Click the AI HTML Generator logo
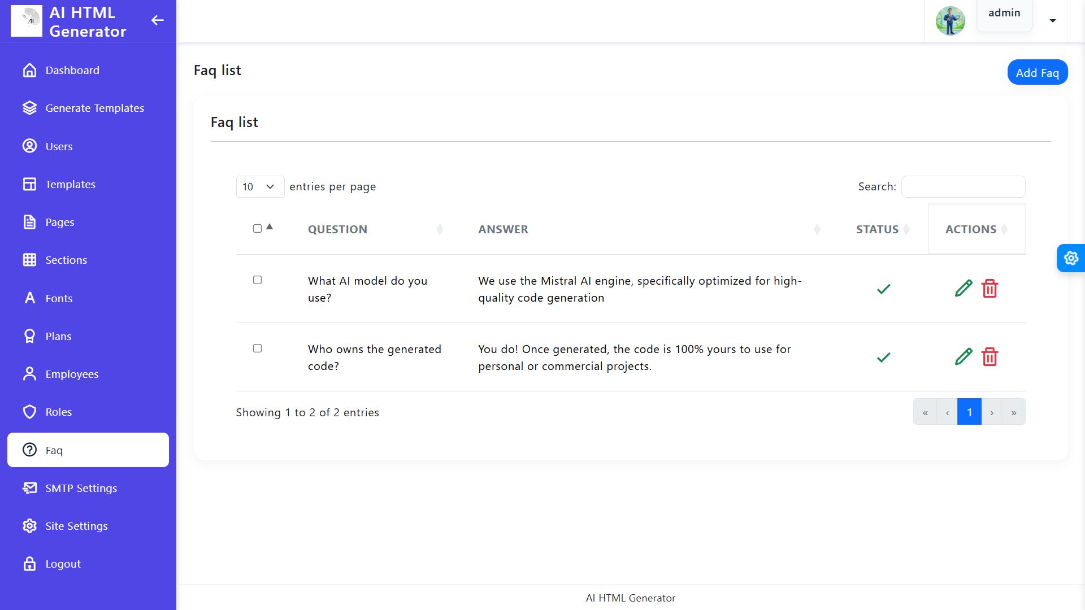Image resolution: width=1085 pixels, height=610 pixels. coord(27,21)
